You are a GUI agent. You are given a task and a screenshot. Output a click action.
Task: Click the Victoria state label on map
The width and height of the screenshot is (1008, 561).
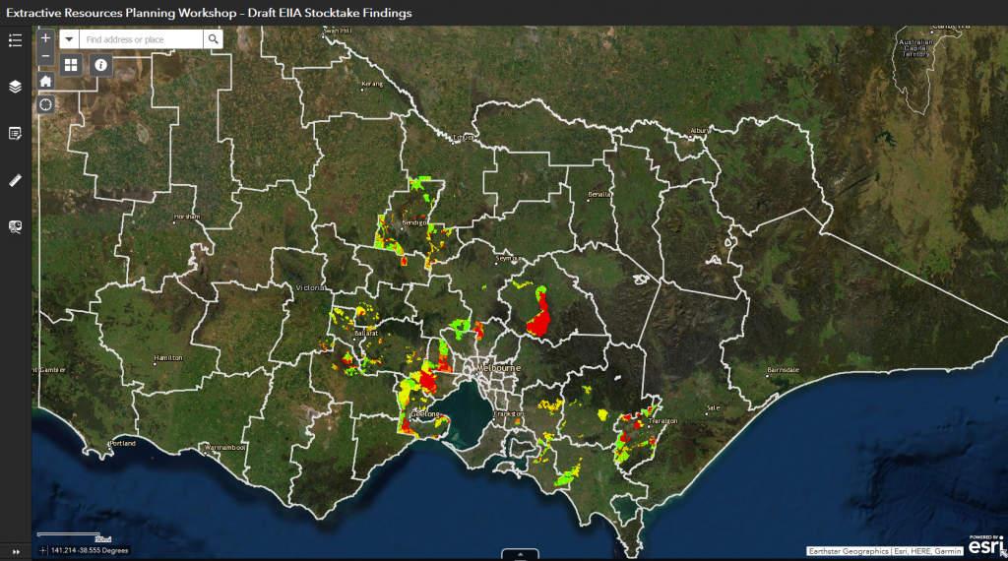click(310, 288)
